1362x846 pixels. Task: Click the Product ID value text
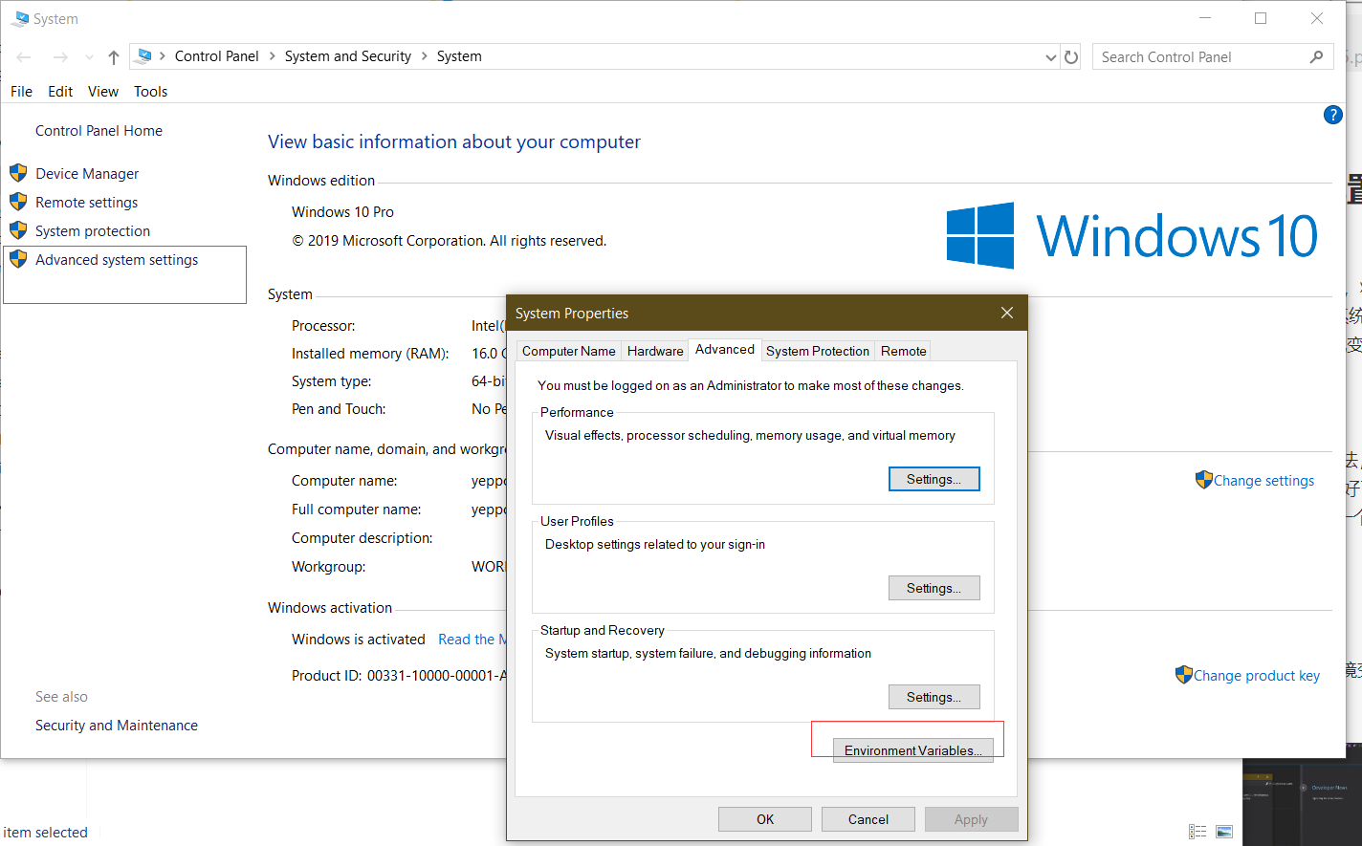(437, 676)
